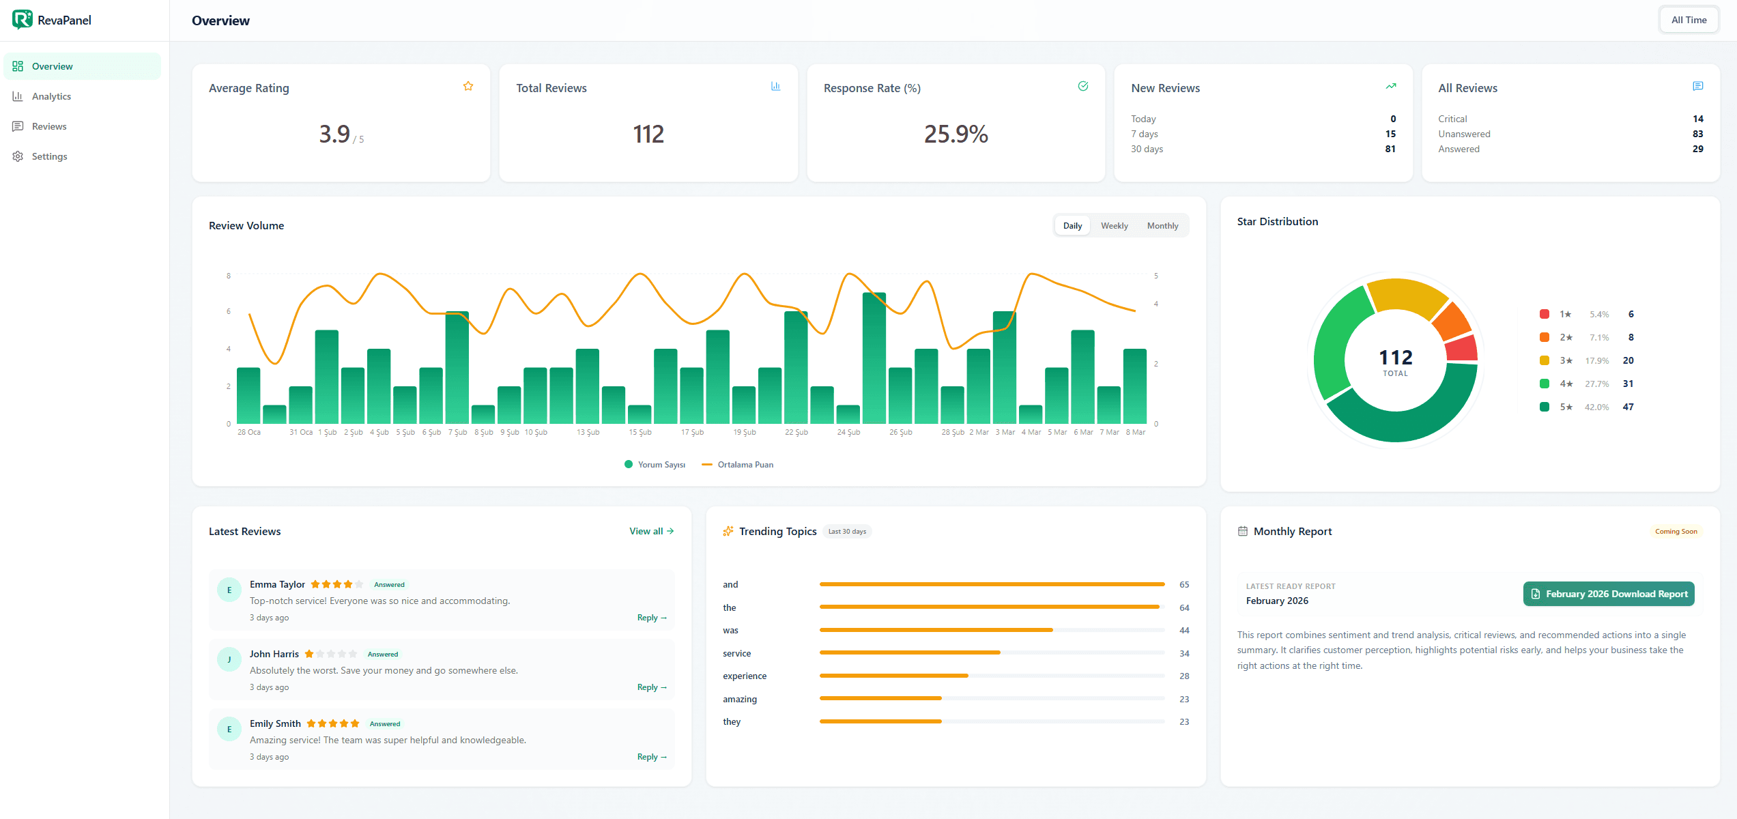Select the Monthly tab in Review Volume
The height and width of the screenshot is (819, 1737).
[1162, 225]
